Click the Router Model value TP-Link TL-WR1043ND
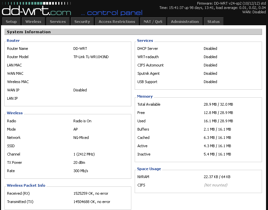The width and height of the screenshot is (268, 210). coord(91,57)
